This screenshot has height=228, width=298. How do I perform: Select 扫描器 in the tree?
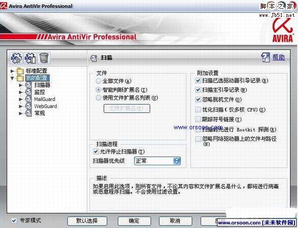pos(42,85)
